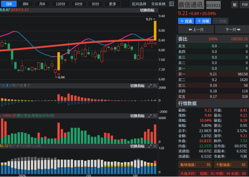249x177 pixels.
Task: Close the first indicator sub-panel
Action: (155, 86)
